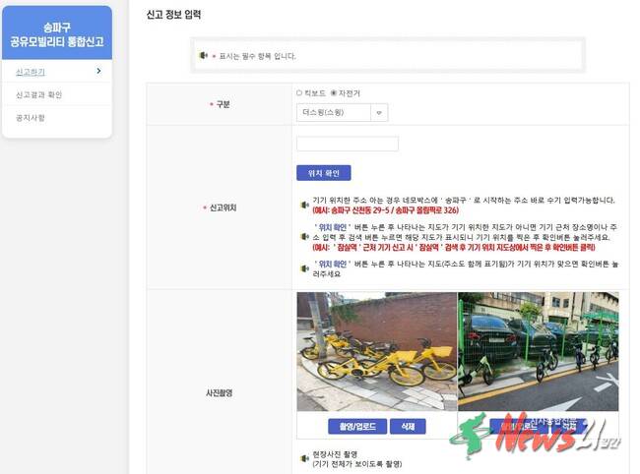
Task: Click the chevron arrow next to 신고하기
Action: [x=98, y=72]
